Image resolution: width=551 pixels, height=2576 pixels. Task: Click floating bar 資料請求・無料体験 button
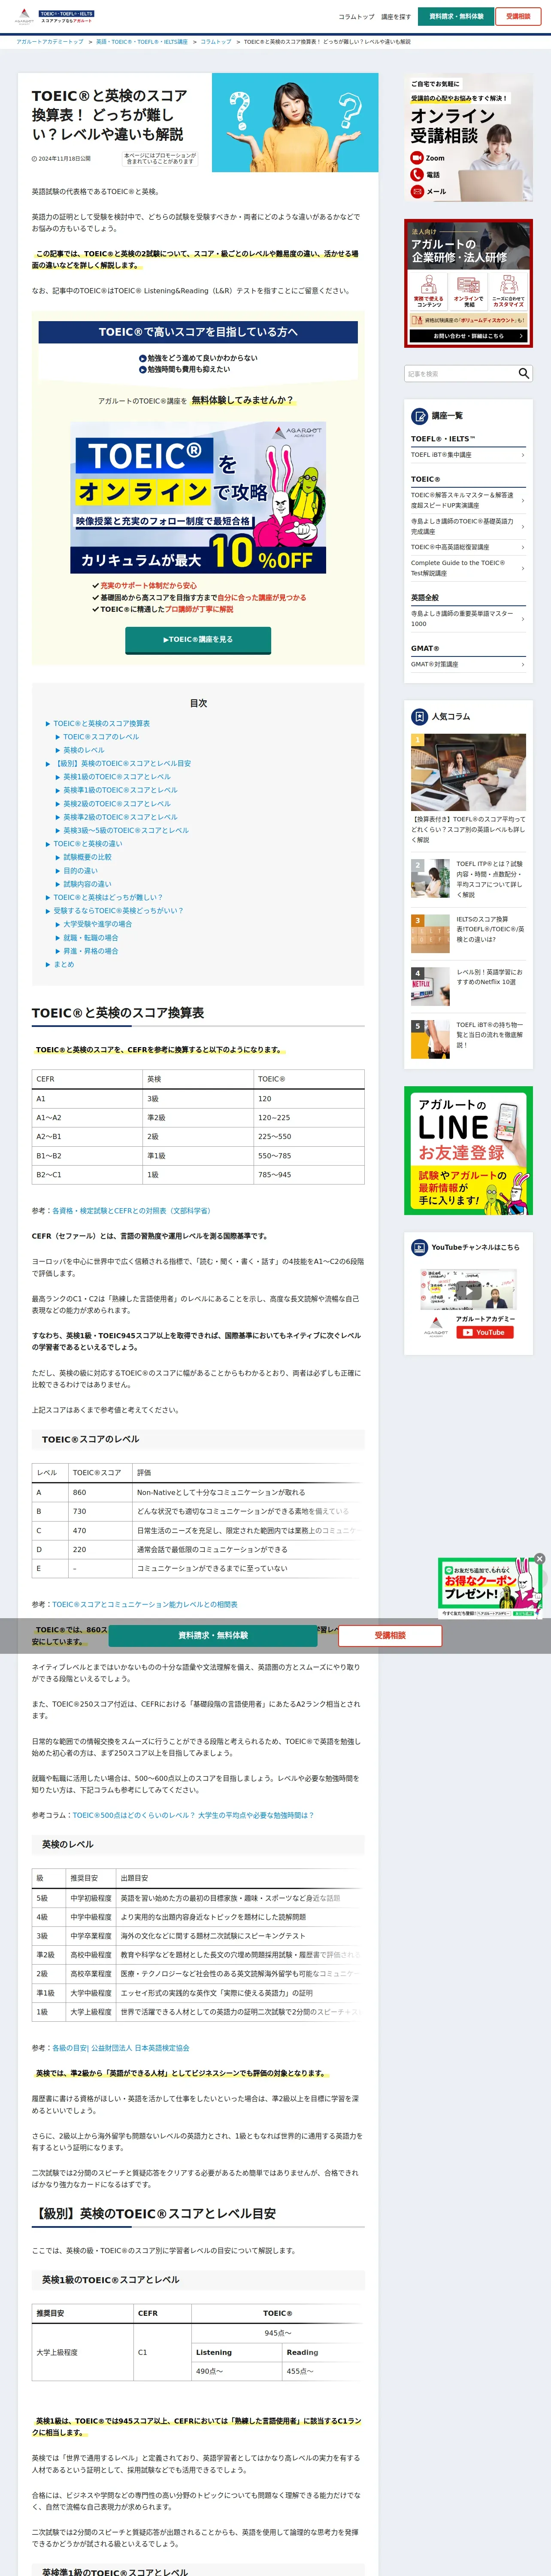point(213,1635)
